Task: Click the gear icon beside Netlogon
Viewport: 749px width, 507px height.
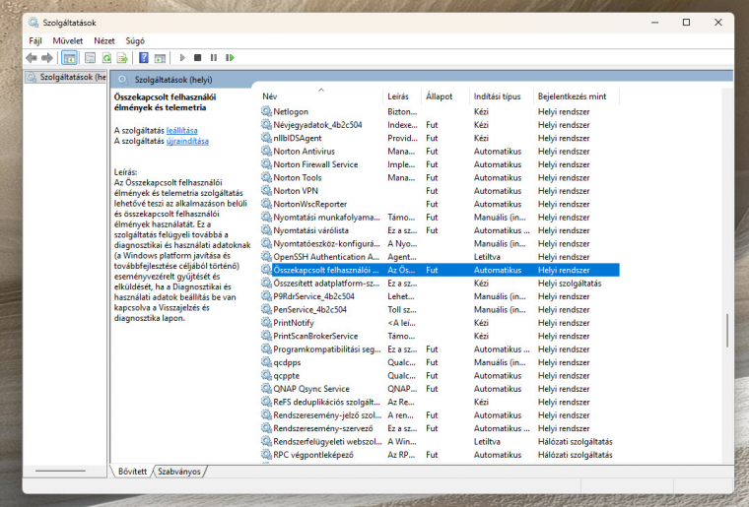Action: [x=266, y=111]
